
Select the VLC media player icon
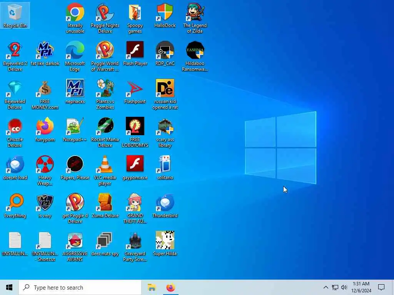[105, 171]
